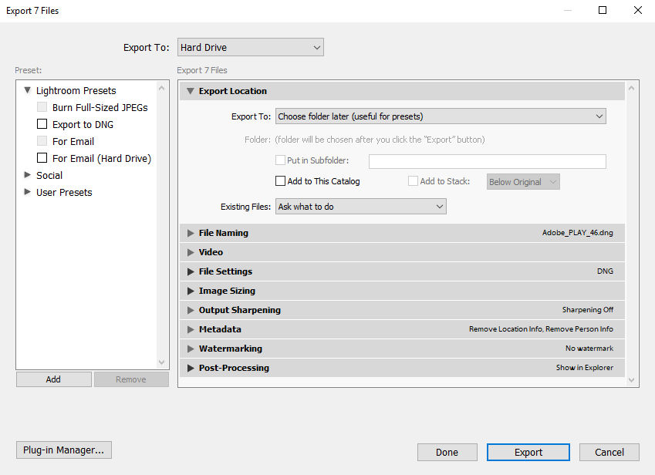
Task: Select the For Email preset checkbox
Action: [42, 141]
